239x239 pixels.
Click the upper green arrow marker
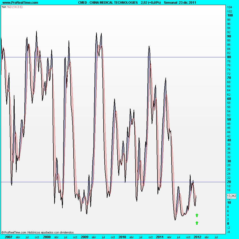pyautogui.click(x=197, y=215)
